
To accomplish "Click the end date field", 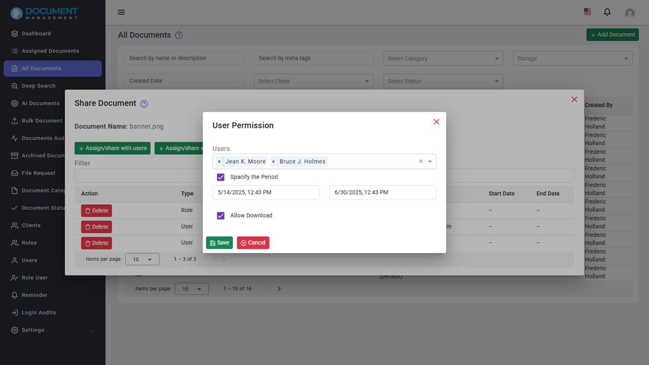I will coord(382,193).
